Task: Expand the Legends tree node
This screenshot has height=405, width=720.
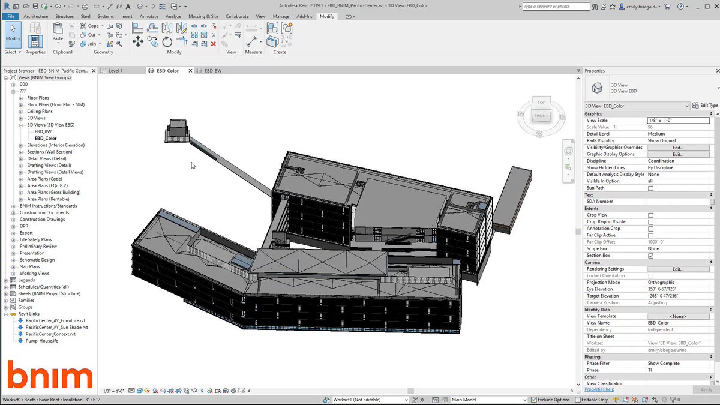Action: pos(6,280)
